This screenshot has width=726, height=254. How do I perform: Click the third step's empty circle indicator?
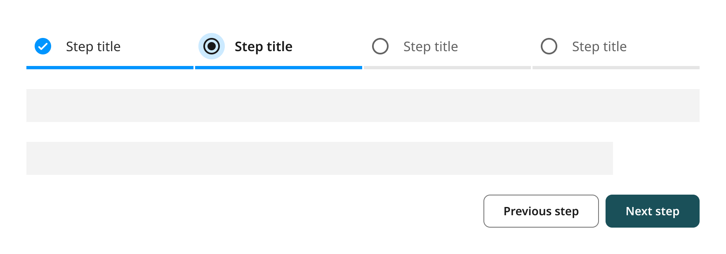(380, 46)
